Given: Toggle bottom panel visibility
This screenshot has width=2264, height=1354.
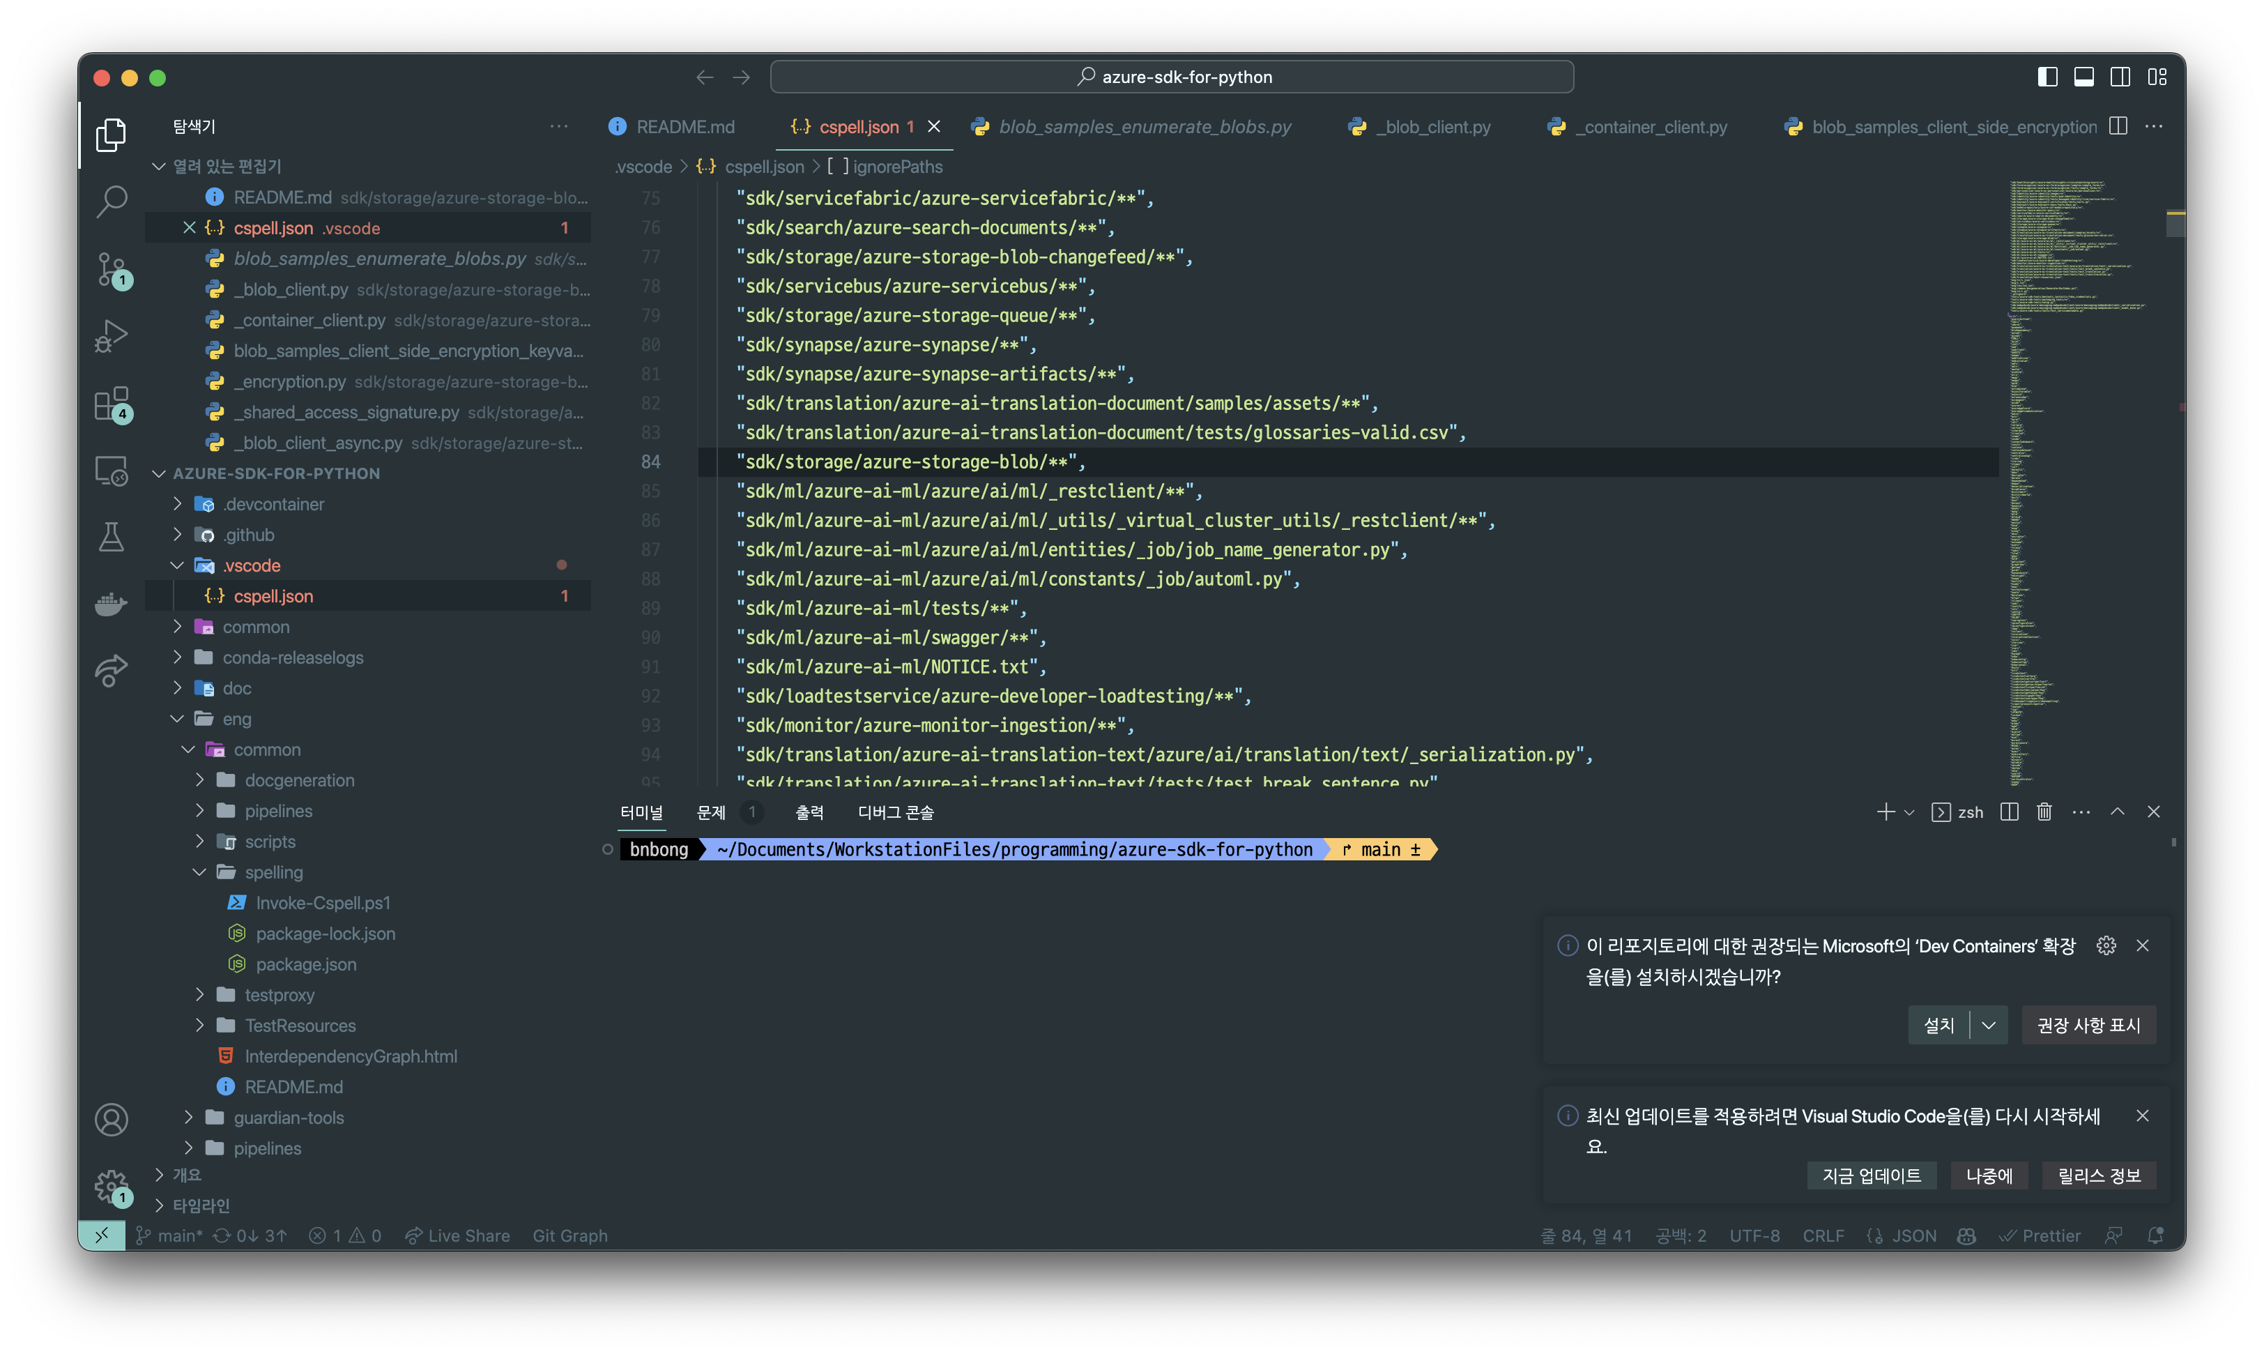Looking at the screenshot, I should pyautogui.click(x=2084, y=77).
